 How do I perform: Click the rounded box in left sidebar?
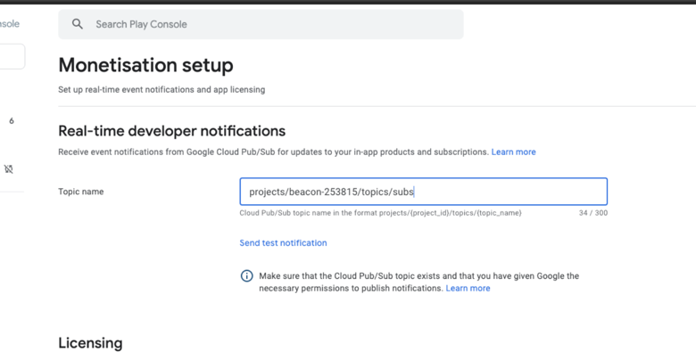(12, 56)
